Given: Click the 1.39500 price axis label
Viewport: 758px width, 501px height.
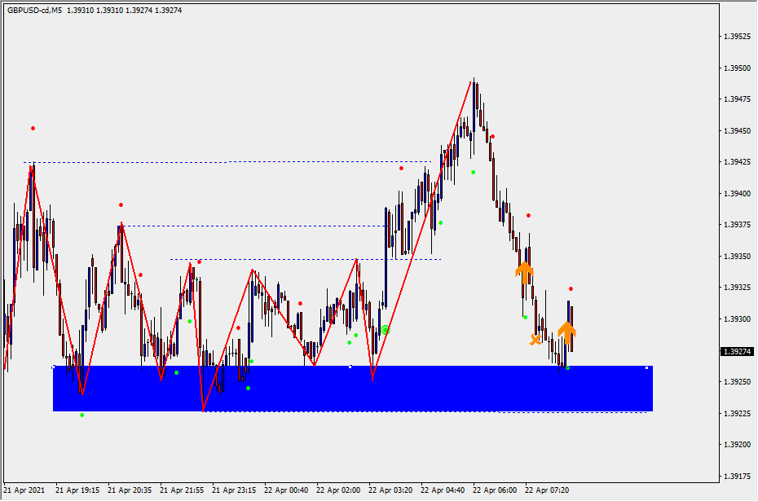Looking at the screenshot, I should pos(737,68).
